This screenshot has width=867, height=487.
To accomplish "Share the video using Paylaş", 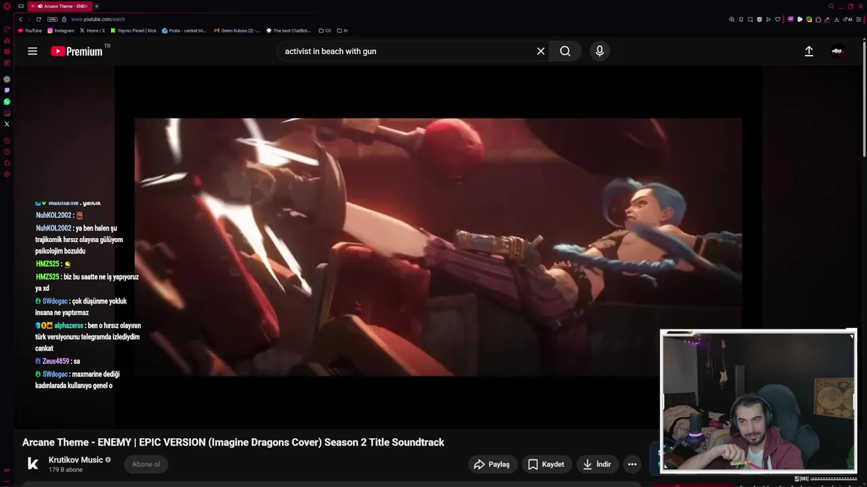I will pos(492,464).
